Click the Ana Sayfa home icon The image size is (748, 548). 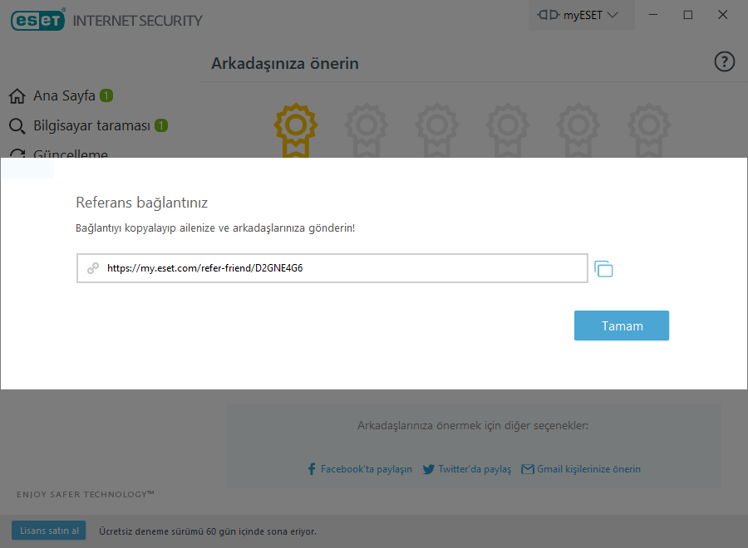coord(17,95)
